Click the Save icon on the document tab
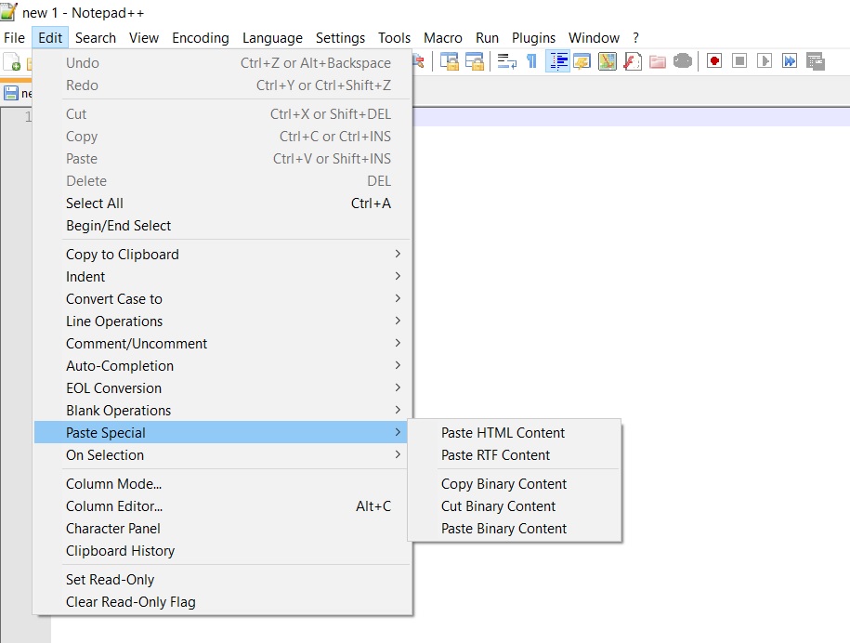Screen dimensions: 850x643 [x=11, y=93]
